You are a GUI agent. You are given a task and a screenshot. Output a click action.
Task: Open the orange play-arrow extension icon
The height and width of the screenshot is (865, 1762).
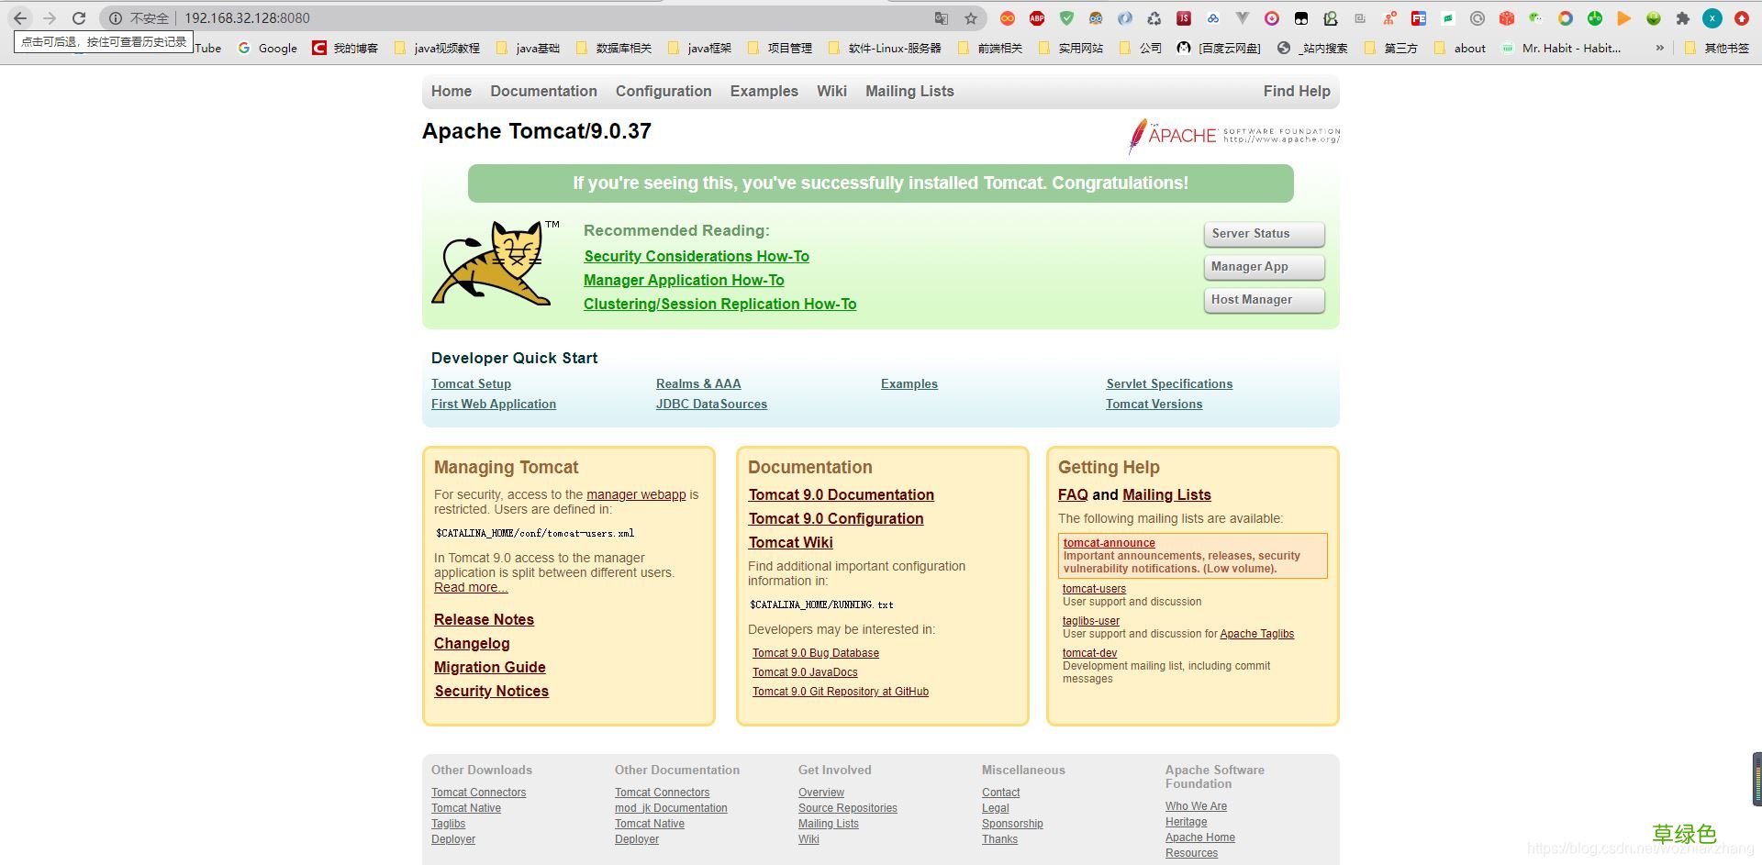click(x=1624, y=18)
